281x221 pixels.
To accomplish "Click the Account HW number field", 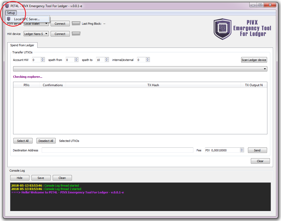I will click(x=36, y=60).
